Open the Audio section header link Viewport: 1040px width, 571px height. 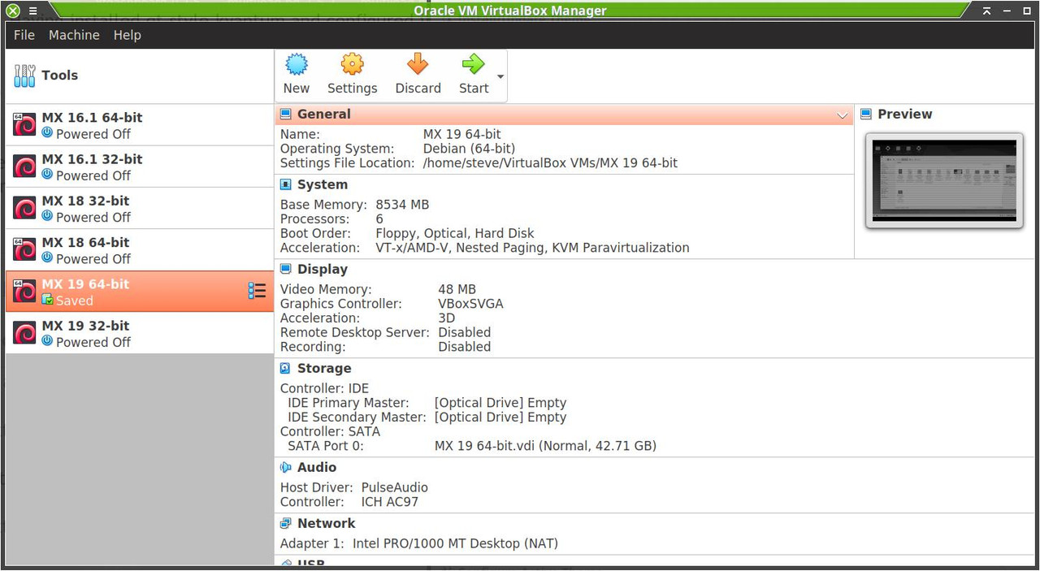click(x=317, y=468)
